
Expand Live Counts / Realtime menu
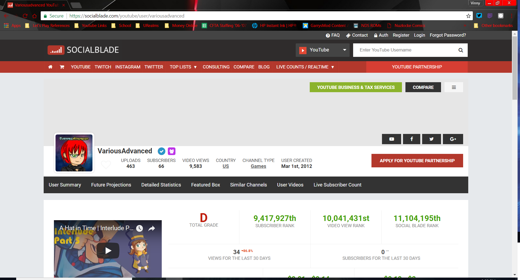tap(305, 67)
